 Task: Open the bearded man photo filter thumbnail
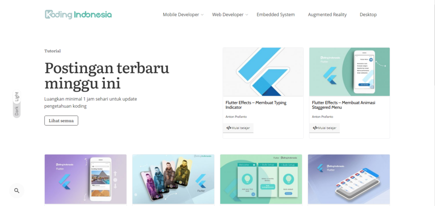pyautogui.click(x=173, y=179)
